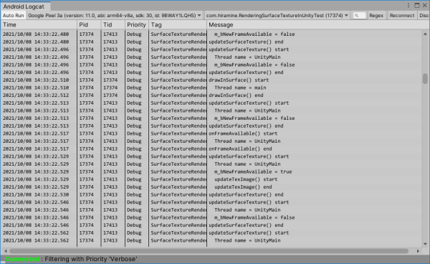Toggle the Auto Run button
Screen dimensions: 430x264
13,15
